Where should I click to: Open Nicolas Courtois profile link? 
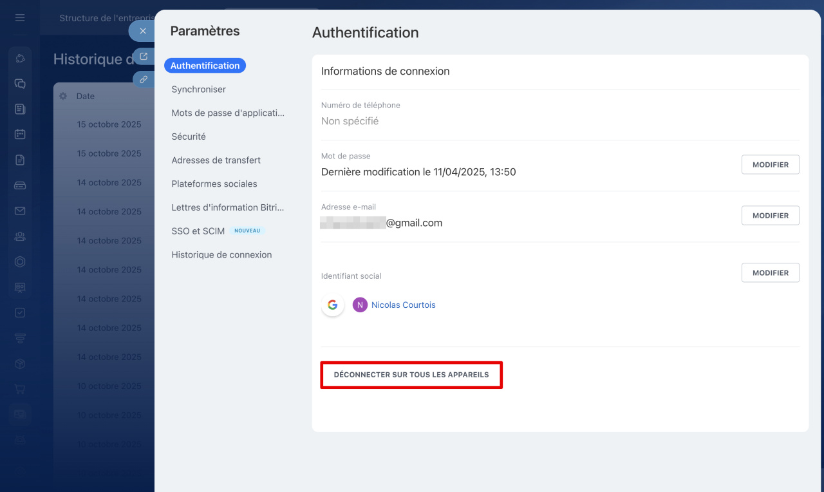pos(403,305)
